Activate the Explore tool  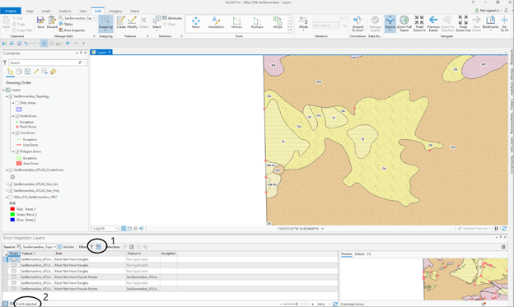coord(390,23)
